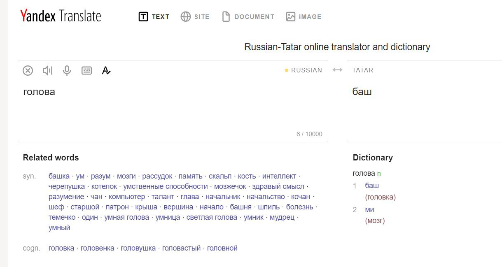
Task: Select synonym здравый смысл
Action: [278, 186]
